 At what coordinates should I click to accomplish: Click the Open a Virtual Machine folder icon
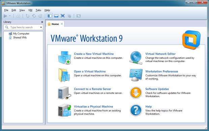click(64, 75)
